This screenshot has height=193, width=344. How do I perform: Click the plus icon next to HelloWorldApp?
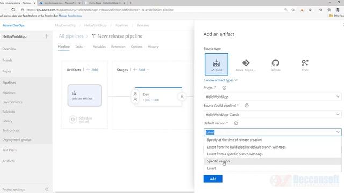click(x=47, y=36)
